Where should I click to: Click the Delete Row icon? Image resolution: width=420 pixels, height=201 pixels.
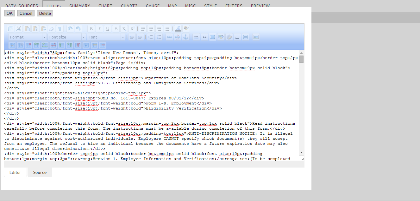click(53, 45)
